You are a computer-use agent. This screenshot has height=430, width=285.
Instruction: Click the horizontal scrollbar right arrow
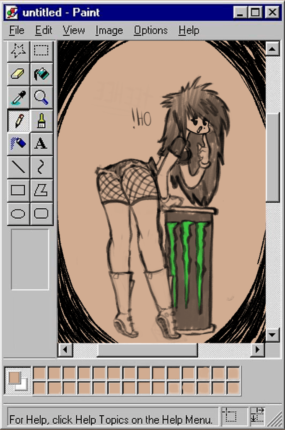click(258, 350)
